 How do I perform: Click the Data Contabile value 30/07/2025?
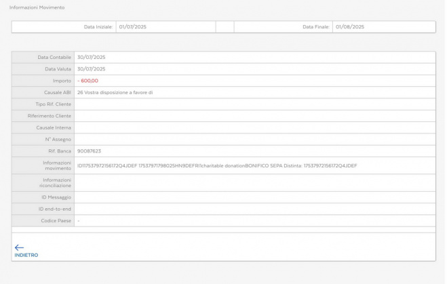point(91,57)
